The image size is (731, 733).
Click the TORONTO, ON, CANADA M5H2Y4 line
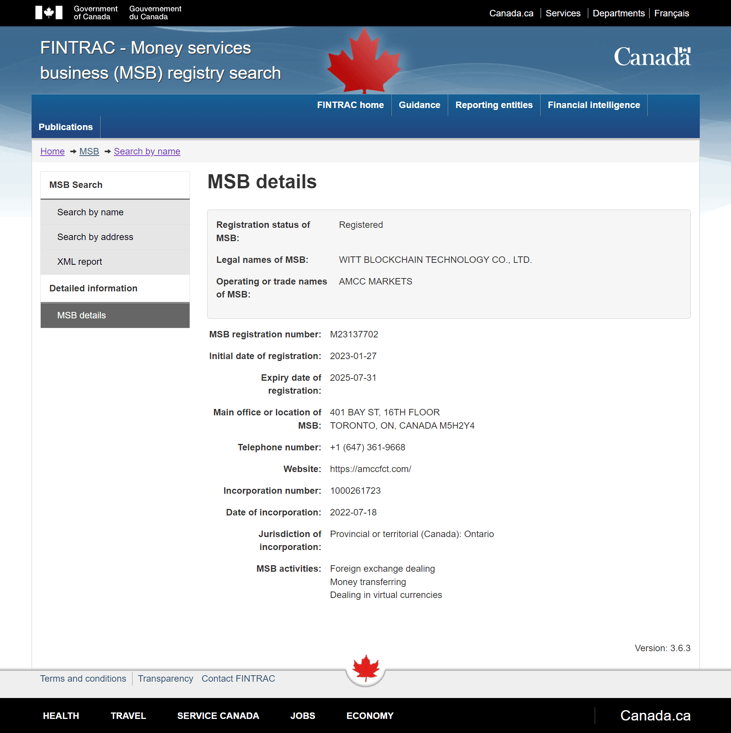[x=402, y=426]
